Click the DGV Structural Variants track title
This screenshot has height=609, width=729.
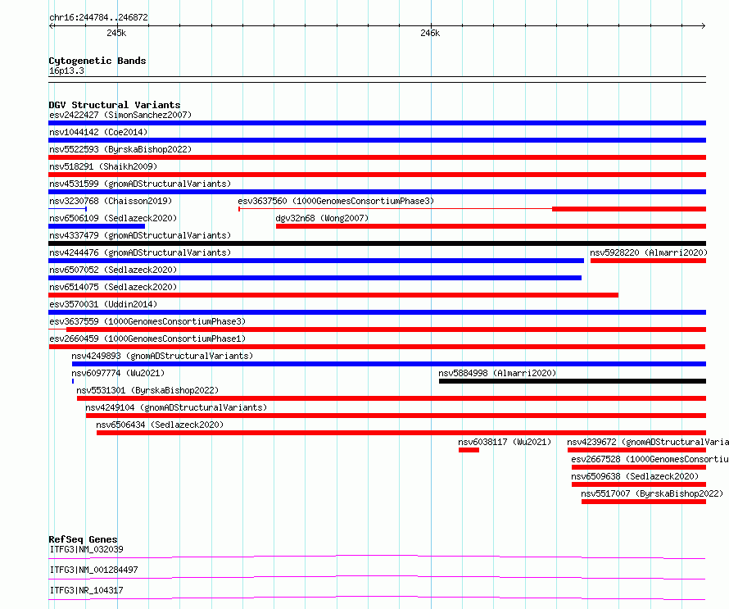(115, 105)
